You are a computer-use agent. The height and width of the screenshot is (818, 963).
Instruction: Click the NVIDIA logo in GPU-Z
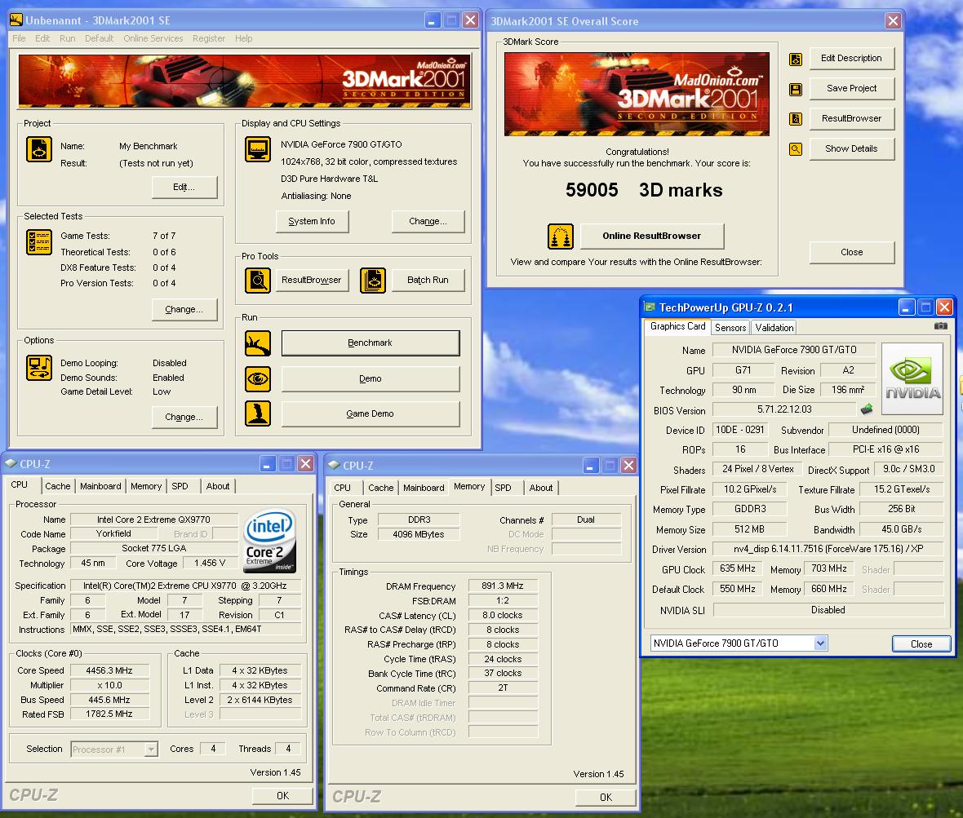pos(912,378)
